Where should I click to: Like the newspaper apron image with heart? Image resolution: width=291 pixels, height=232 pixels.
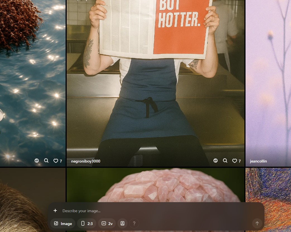point(235,161)
